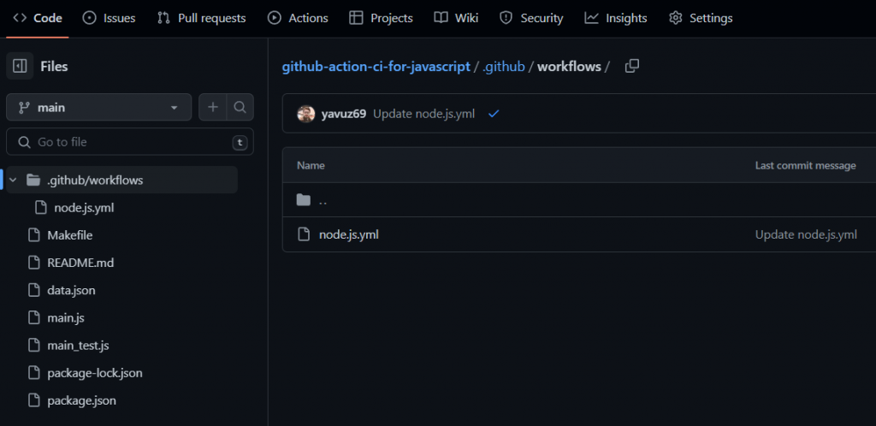The height and width of the screenshot is (426, 876).
Task: Click the workflows breadcrumb text
Action: tap(569, 67)
